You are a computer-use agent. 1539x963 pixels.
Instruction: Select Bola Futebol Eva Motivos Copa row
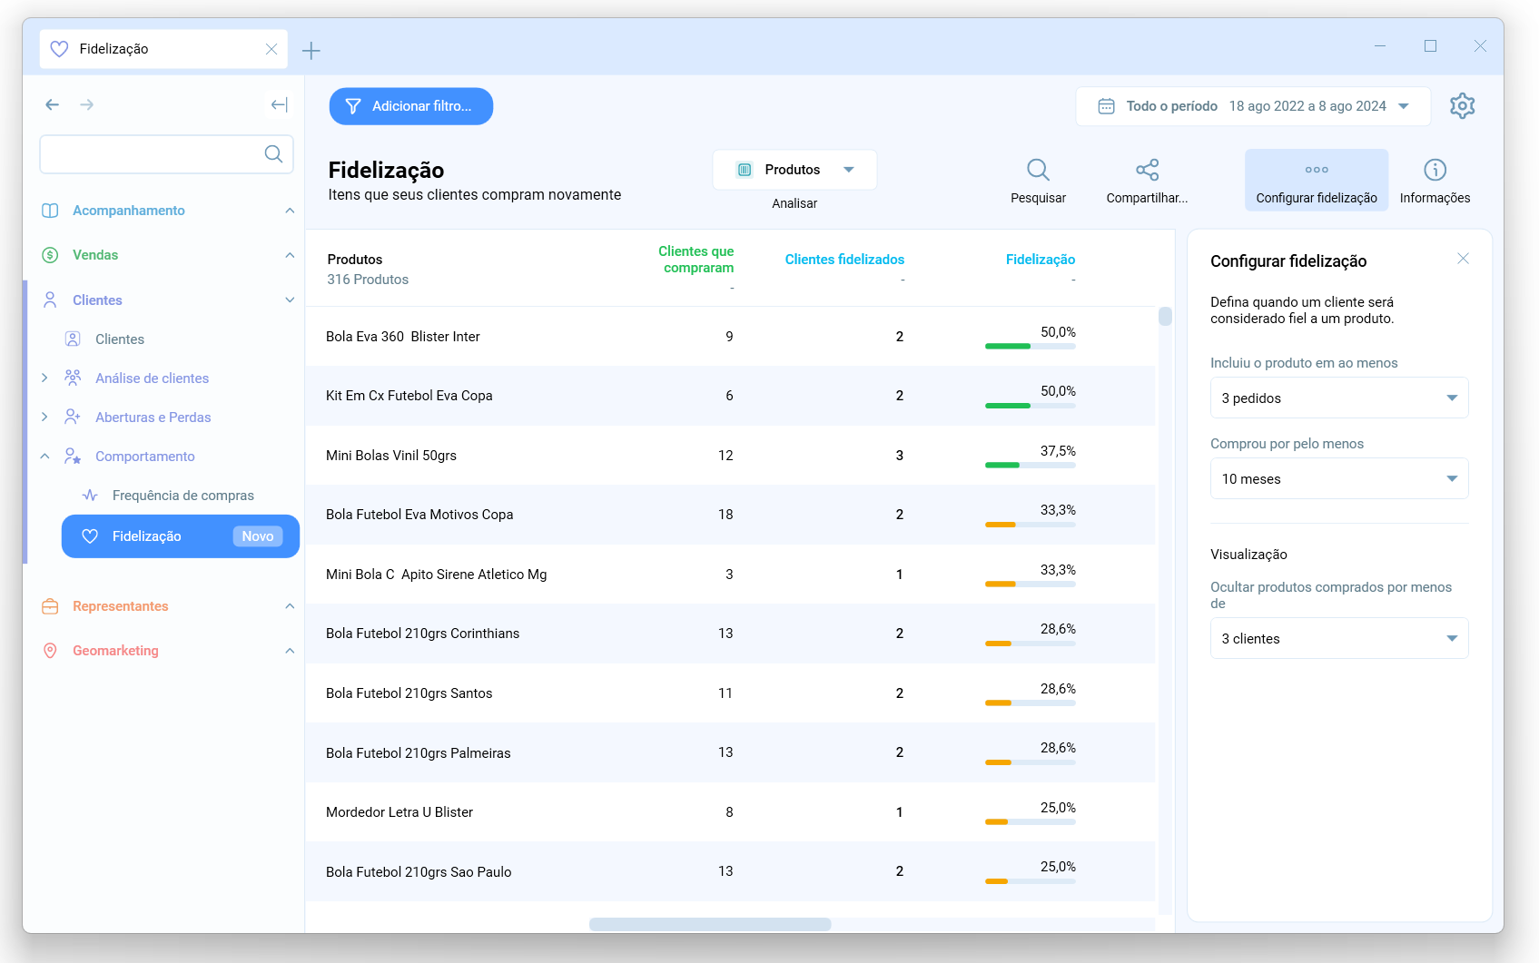click(730, 515)
